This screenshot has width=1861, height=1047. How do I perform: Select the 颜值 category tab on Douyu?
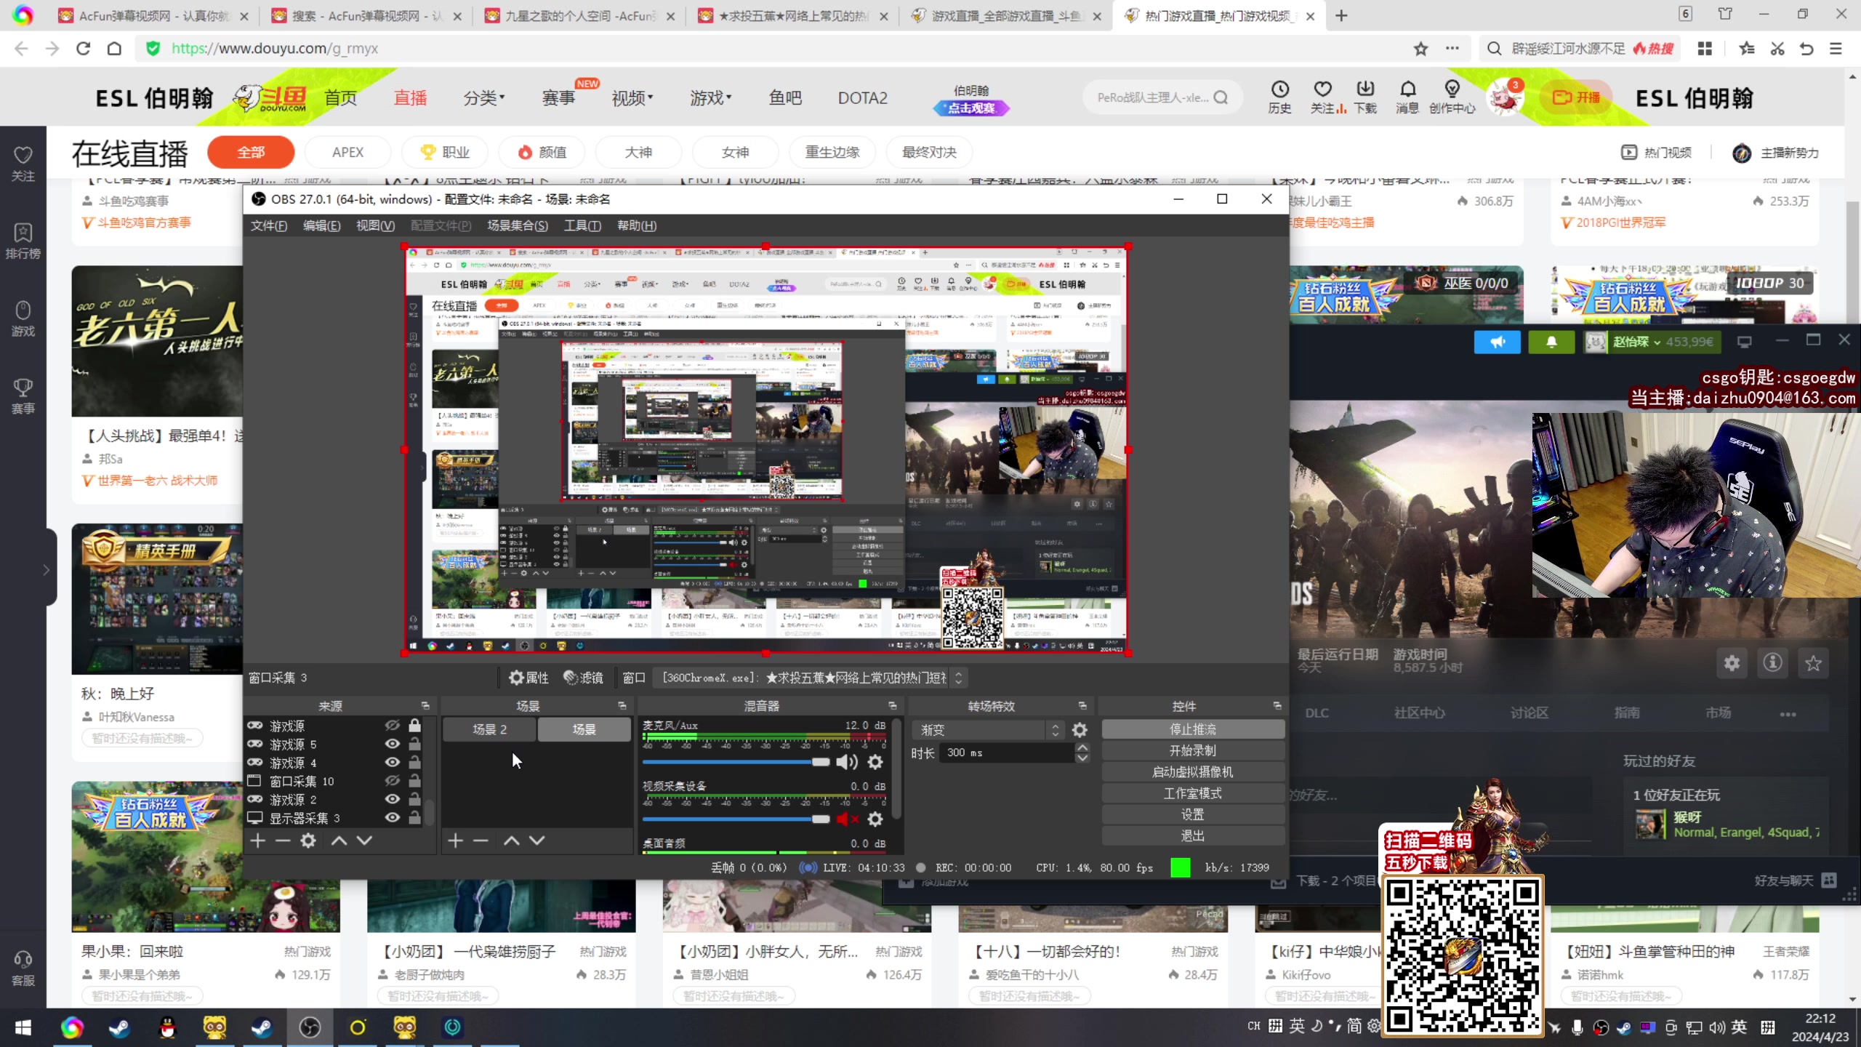[542, 152]
